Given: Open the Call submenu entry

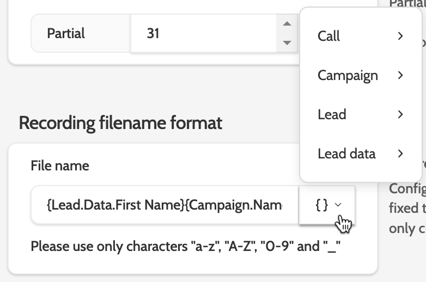Looking at the screenshot, I should click(x=329, y=36).
